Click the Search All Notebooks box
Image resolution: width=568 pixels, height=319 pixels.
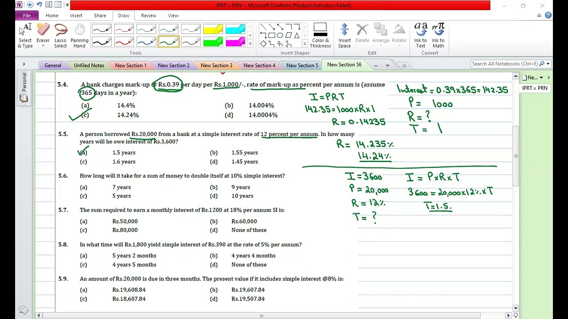point(505,64)
